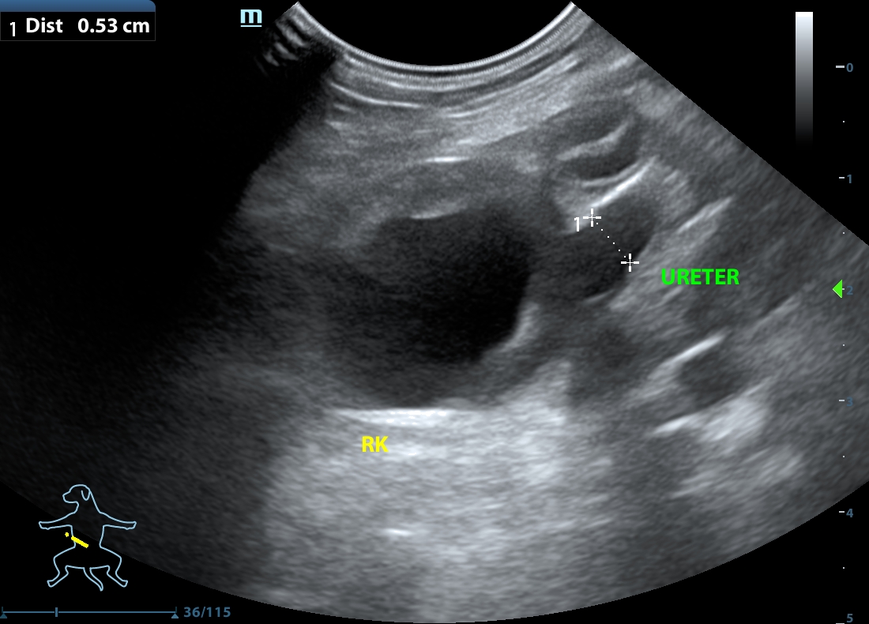
Task: Click the 'm' orientation marker
Action: 250,17
